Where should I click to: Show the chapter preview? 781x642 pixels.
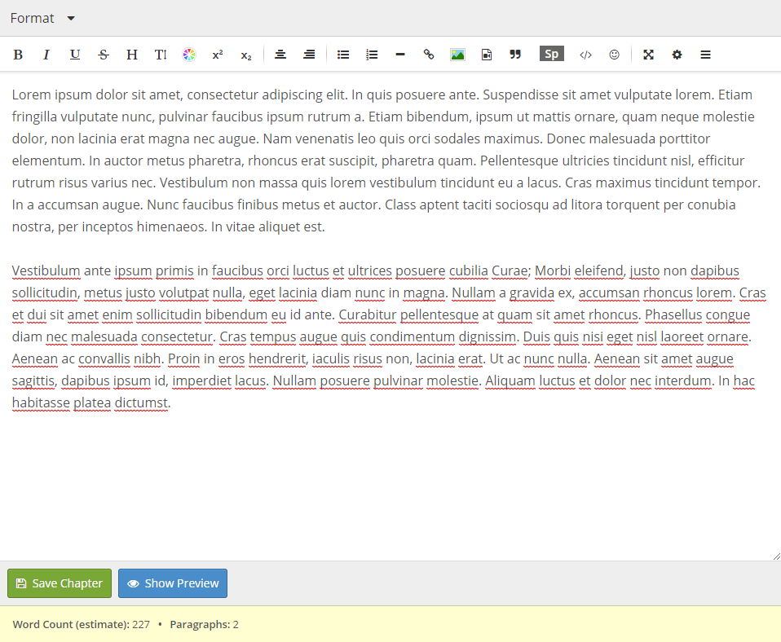pos(172,583)
